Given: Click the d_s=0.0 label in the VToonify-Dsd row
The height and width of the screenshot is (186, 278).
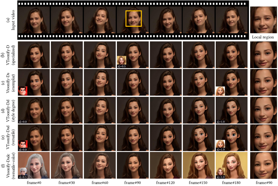Looking at the screenshot, I should tap(23, 150).
